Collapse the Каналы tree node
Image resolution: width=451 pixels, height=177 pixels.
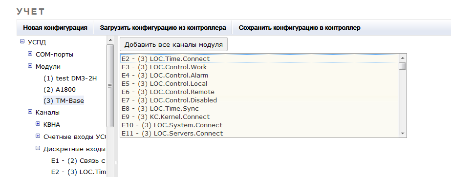point(30,112)
